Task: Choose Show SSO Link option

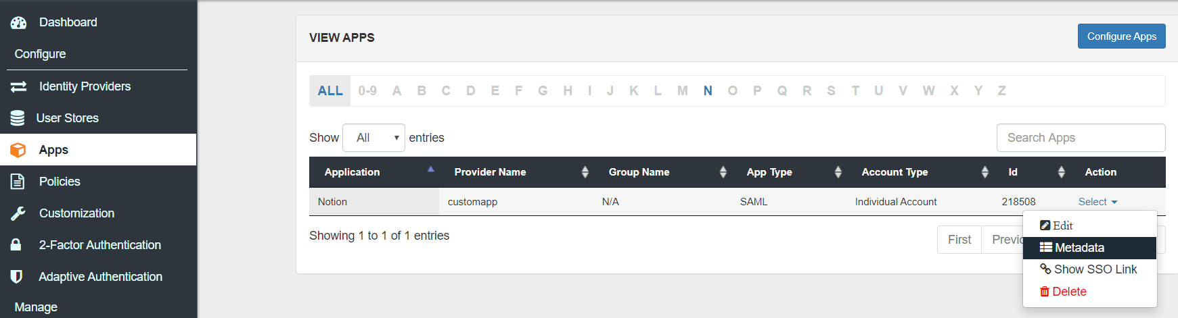Action: [x=1089, y=269]
